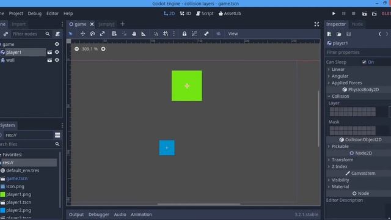Toggle grid snap icon
This screenshot has width=391, height=220.
(166, 34)
